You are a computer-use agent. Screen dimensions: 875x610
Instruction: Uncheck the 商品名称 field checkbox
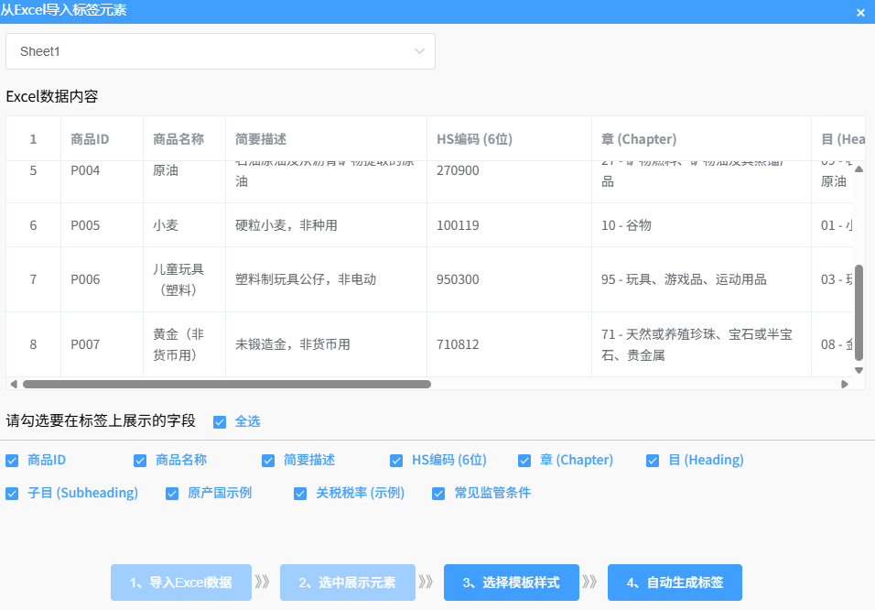(140, 461)
